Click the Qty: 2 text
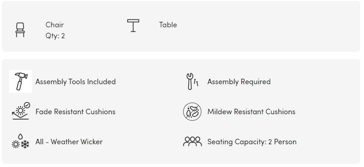The image size is (364, 167). [x=55, y=36]
